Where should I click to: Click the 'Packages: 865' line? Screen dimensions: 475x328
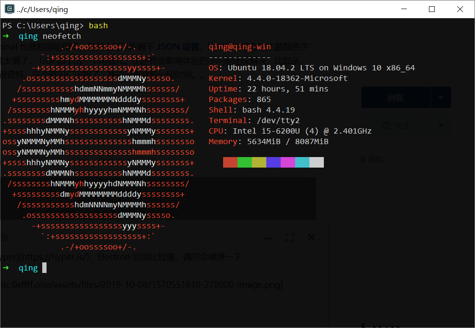coord(240,100)
